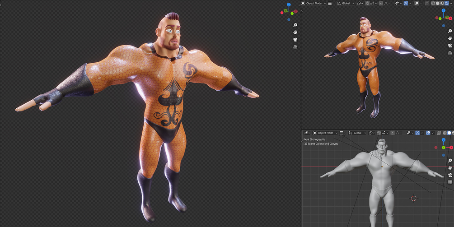Toggle camera view in the main viewport

click(295, 39)
